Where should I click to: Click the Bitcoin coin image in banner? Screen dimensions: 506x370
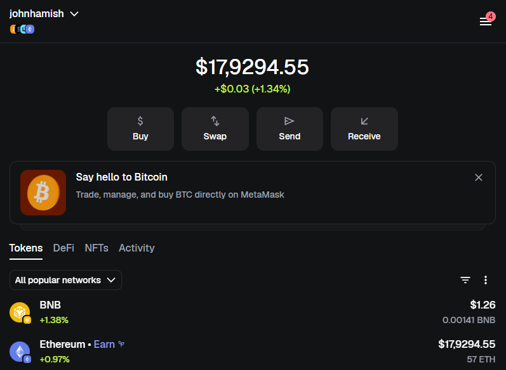click(x=43, y=193)
